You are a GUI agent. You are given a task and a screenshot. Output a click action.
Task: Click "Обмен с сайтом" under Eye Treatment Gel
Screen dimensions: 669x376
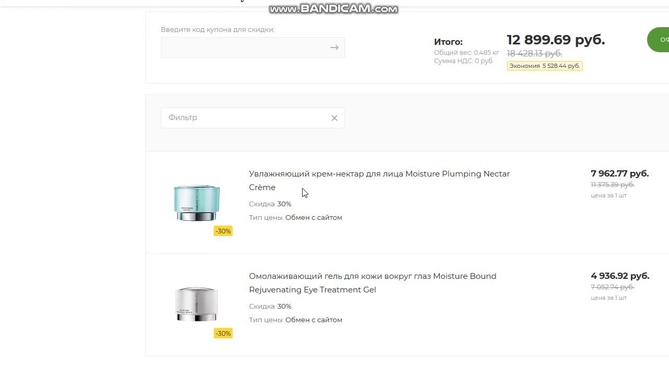pos(314,320)
